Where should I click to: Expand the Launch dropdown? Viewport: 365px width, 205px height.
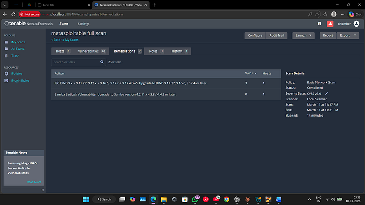click(303, 35)
